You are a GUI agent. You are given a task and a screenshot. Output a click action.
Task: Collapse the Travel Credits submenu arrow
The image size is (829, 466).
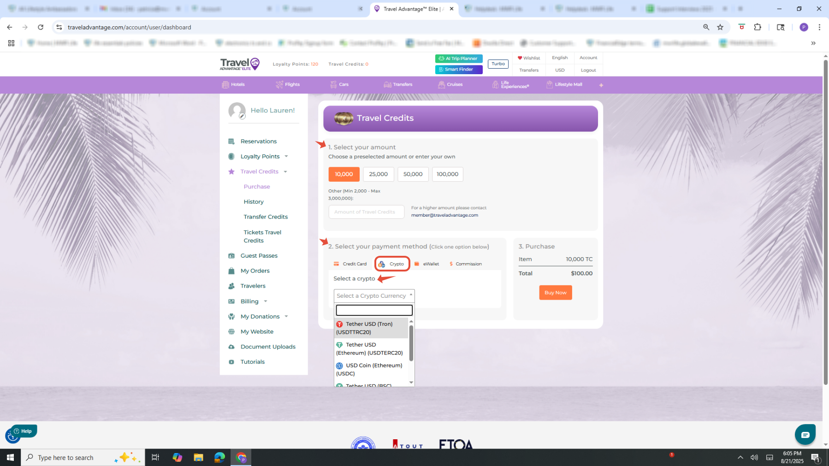pyautogui.click(x=285, y=172)
